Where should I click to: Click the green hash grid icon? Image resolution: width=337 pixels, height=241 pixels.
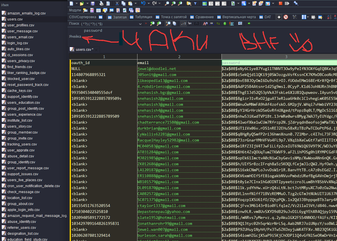(225, 24)
